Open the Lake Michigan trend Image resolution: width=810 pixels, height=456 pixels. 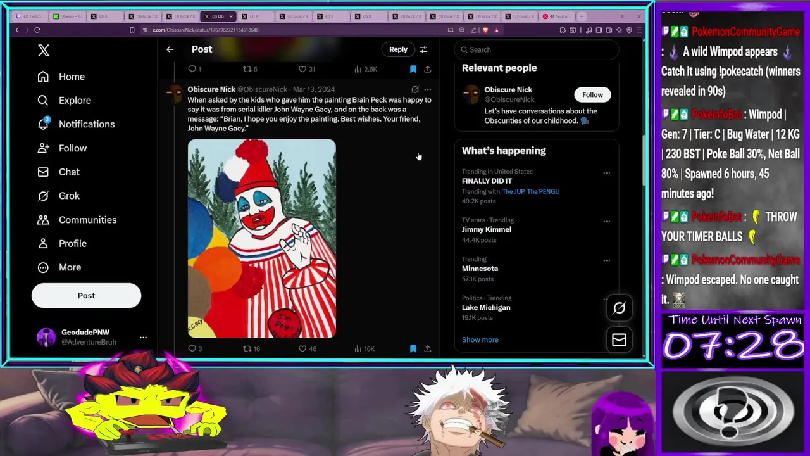coord(486,307)
